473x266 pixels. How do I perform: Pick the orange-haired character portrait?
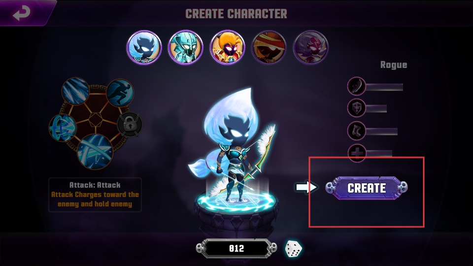point(228,47)
